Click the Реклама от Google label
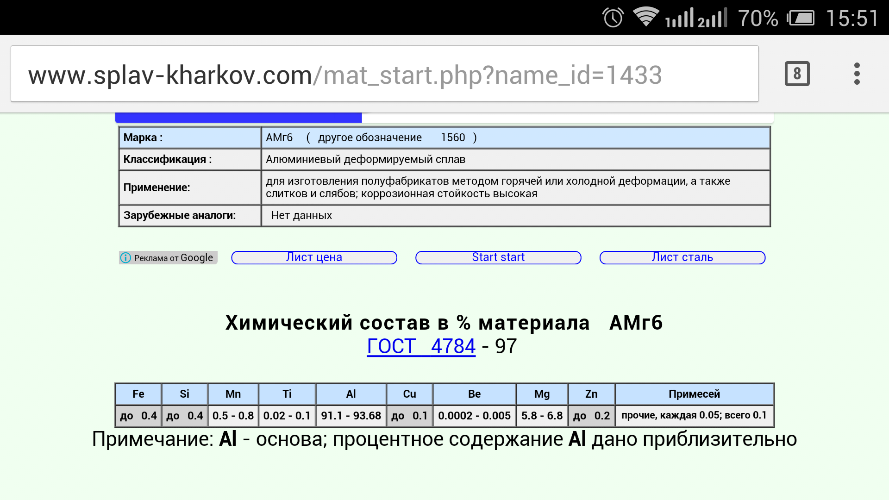Viewport: 889px width, 500px height. pyautogui.click(x=174, y=258)
